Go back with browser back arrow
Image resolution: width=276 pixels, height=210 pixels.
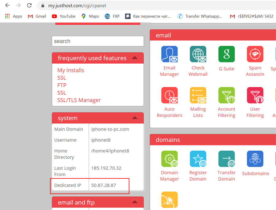7,6
